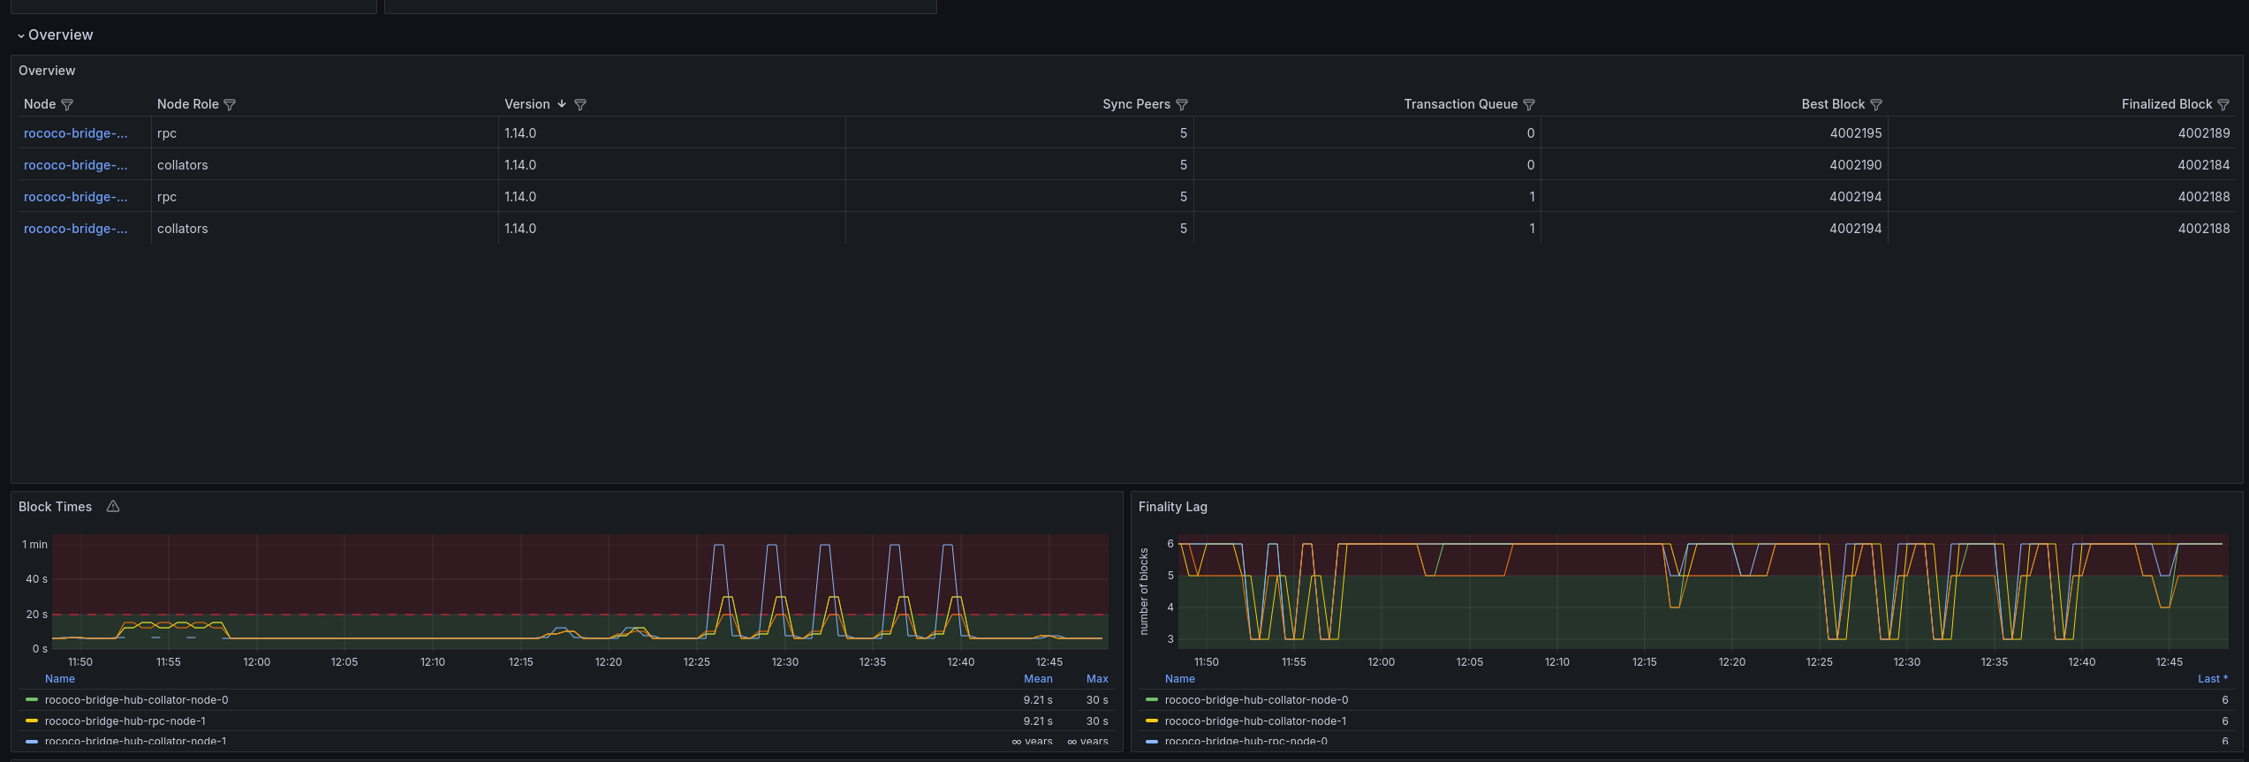Screen dimensions: 2249x762
Task: Sort Block Times legend by Name
Action: 60,679
